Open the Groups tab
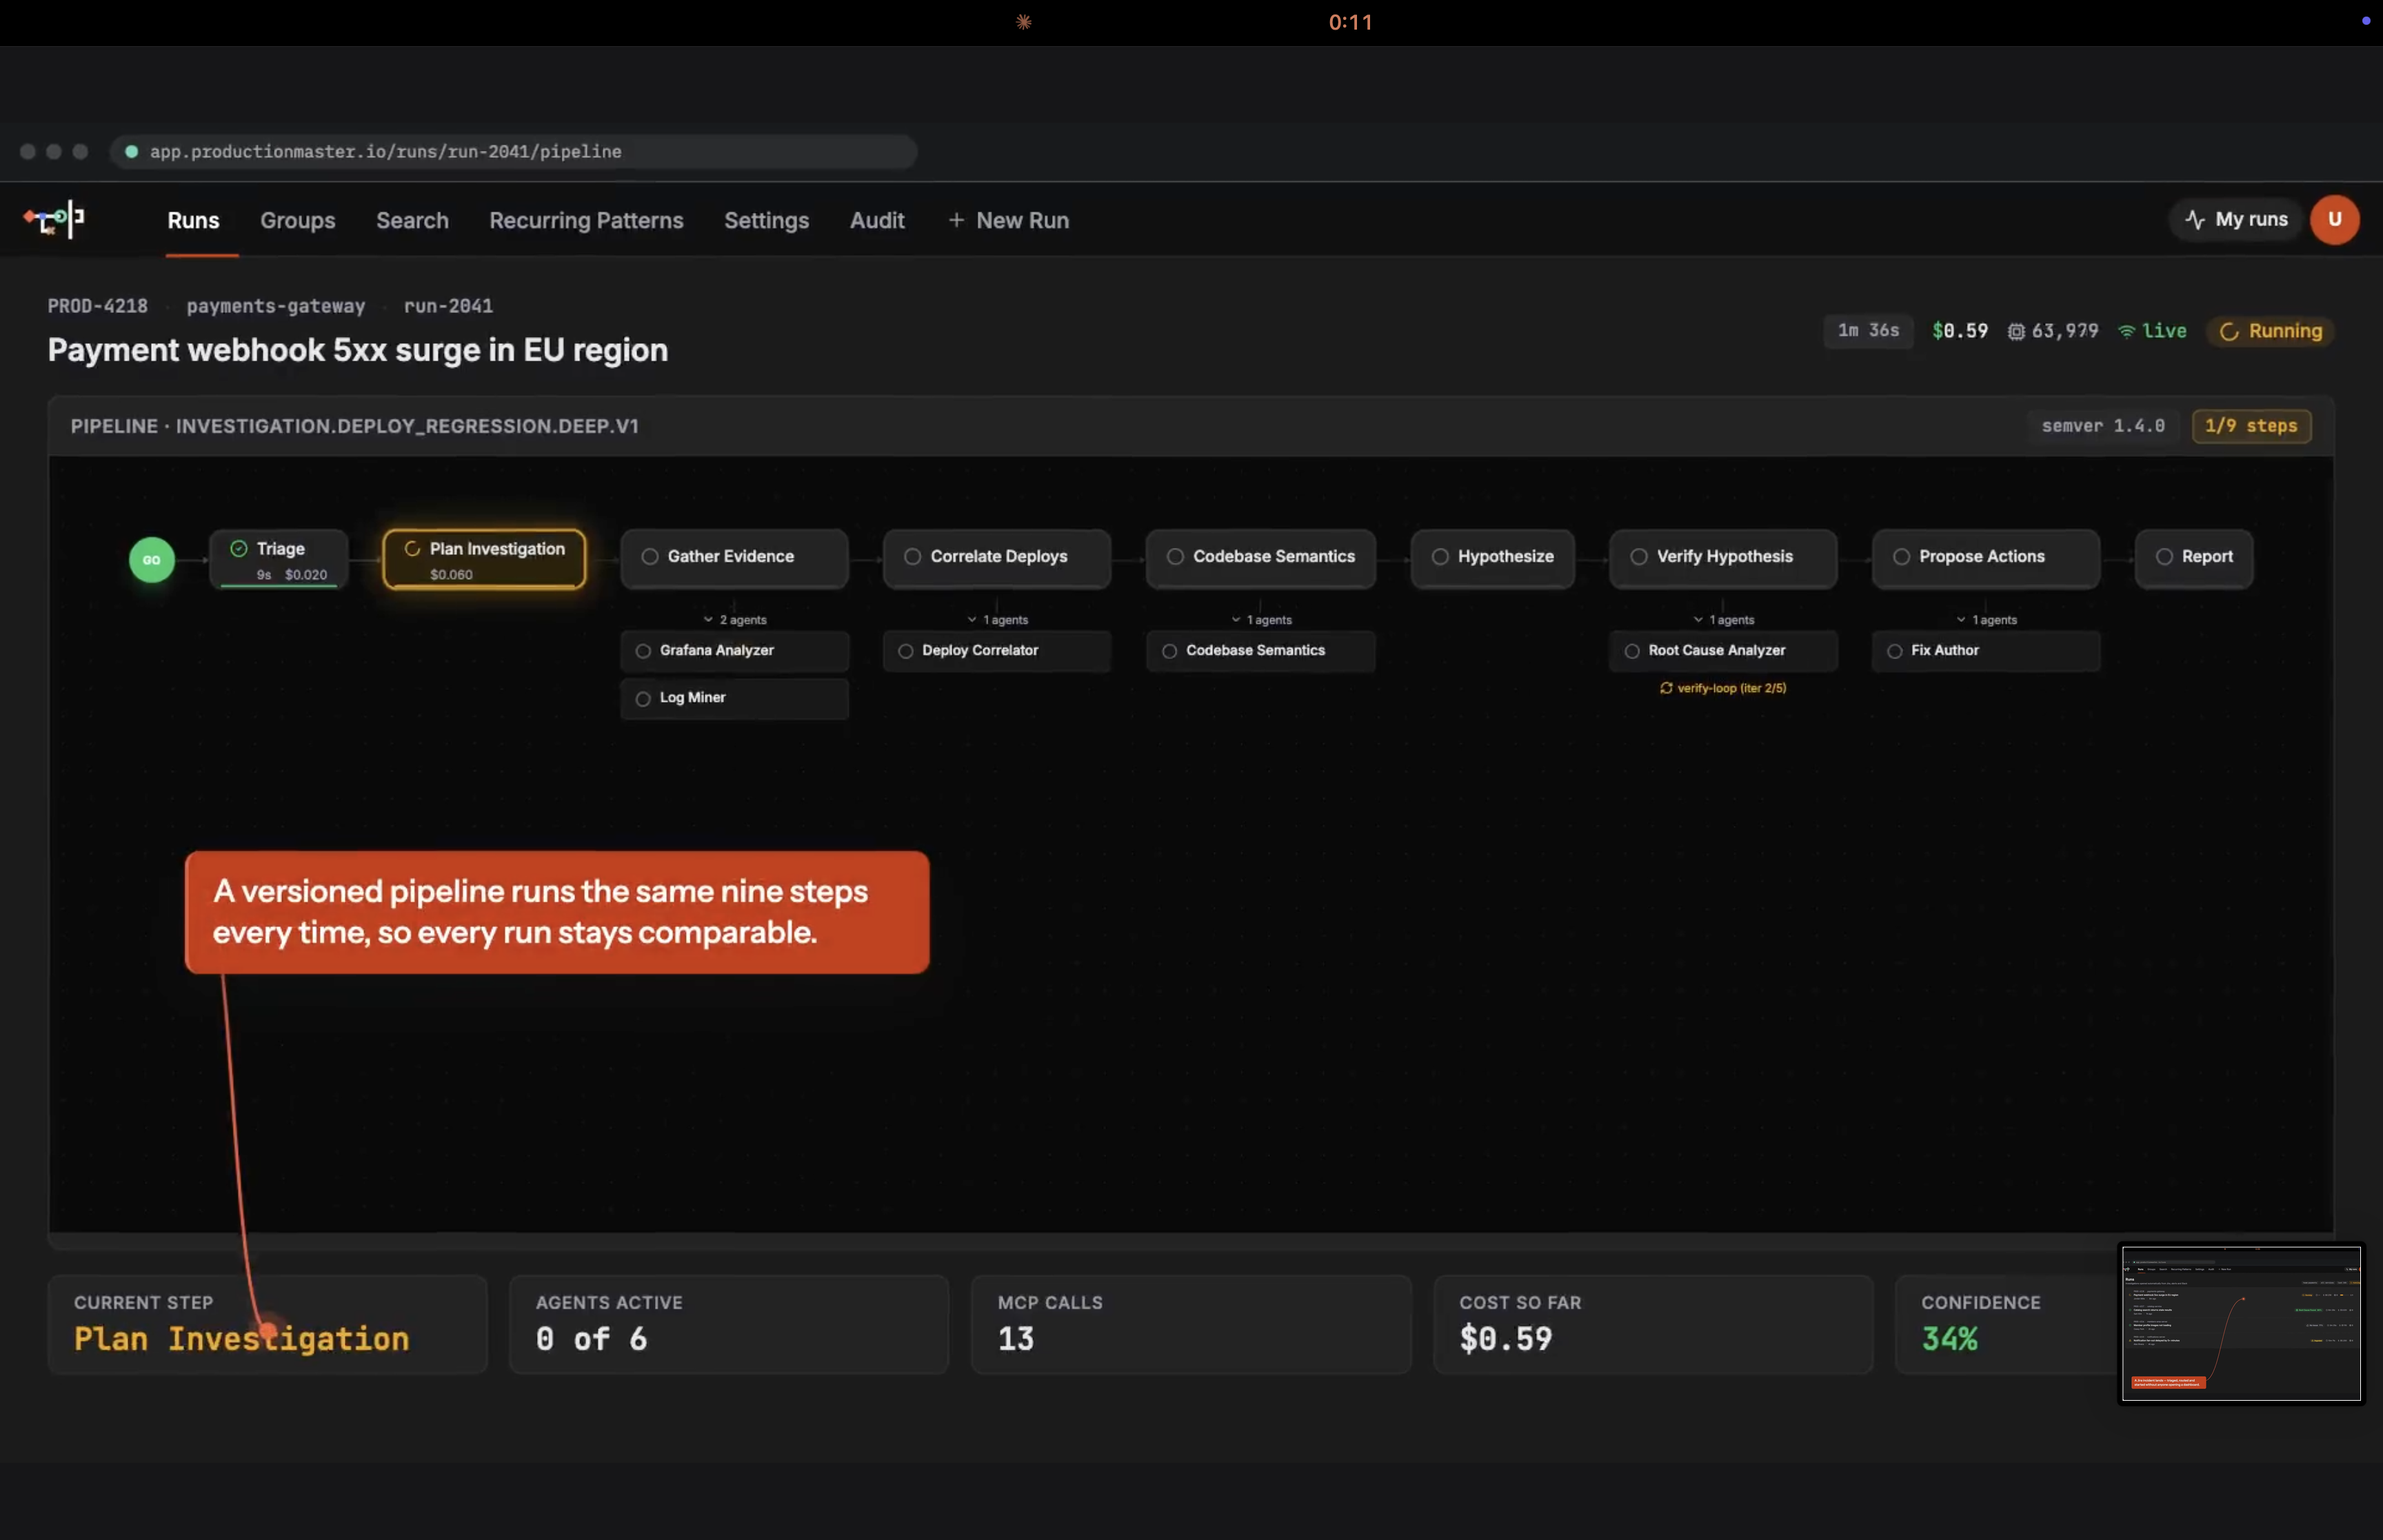The image size is (2383, 1540). [298, 220]
